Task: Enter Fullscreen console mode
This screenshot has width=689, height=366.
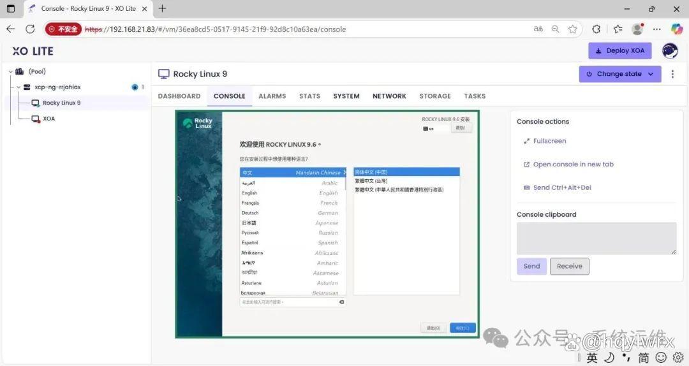Action: [x=545, y=141]
